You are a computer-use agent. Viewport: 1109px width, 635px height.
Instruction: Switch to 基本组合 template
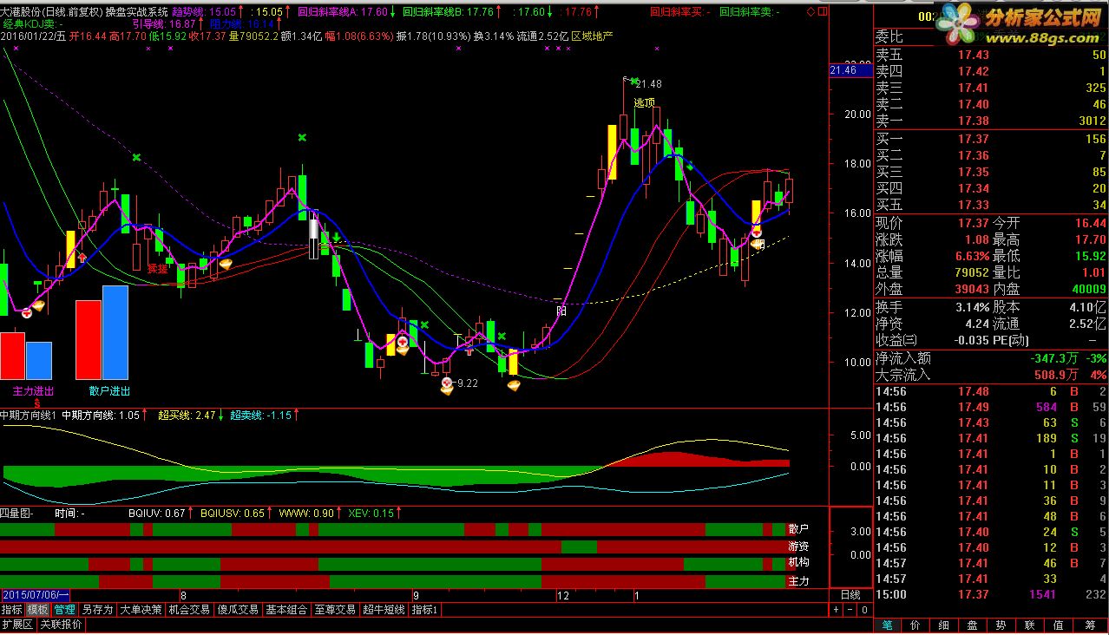286,610
